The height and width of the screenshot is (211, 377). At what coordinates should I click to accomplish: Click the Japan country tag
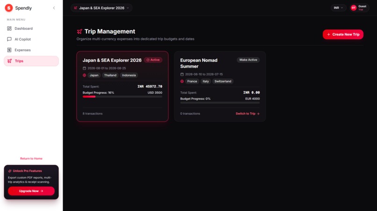[94, 75]
